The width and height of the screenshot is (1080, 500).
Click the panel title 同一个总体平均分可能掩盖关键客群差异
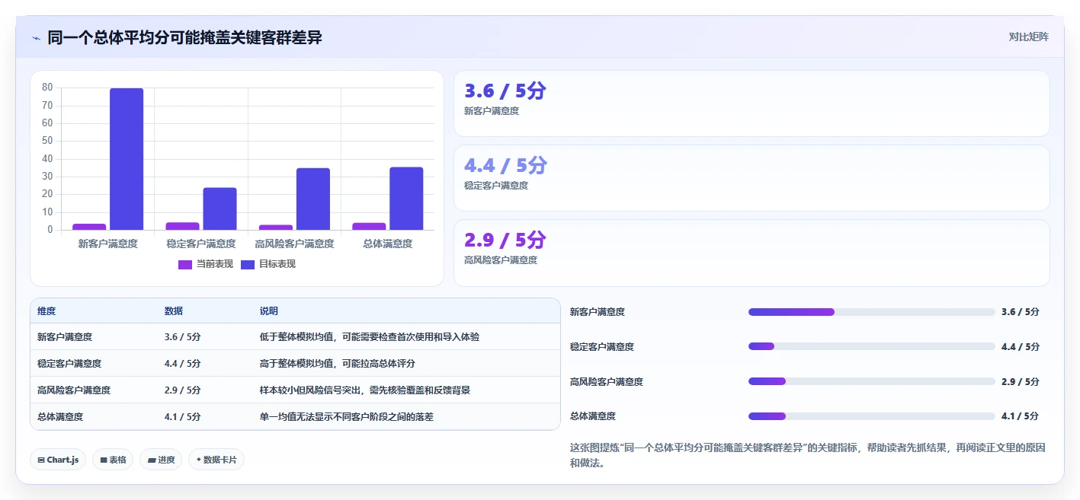[x=184, y=37]
